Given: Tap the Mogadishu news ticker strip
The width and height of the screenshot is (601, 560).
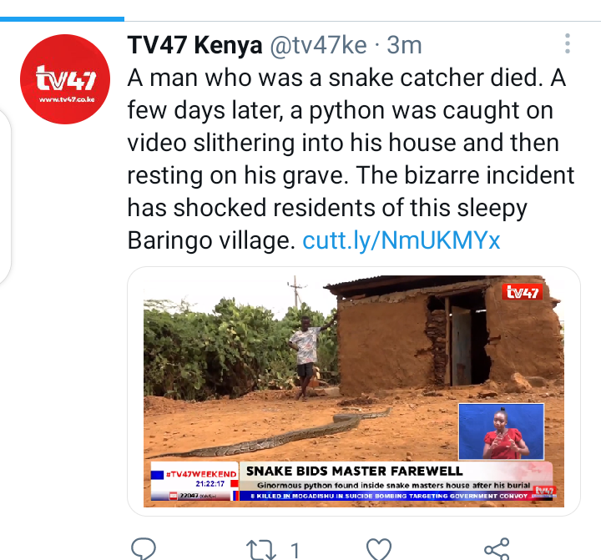Looking at the screenshot, I should point(390,496).
